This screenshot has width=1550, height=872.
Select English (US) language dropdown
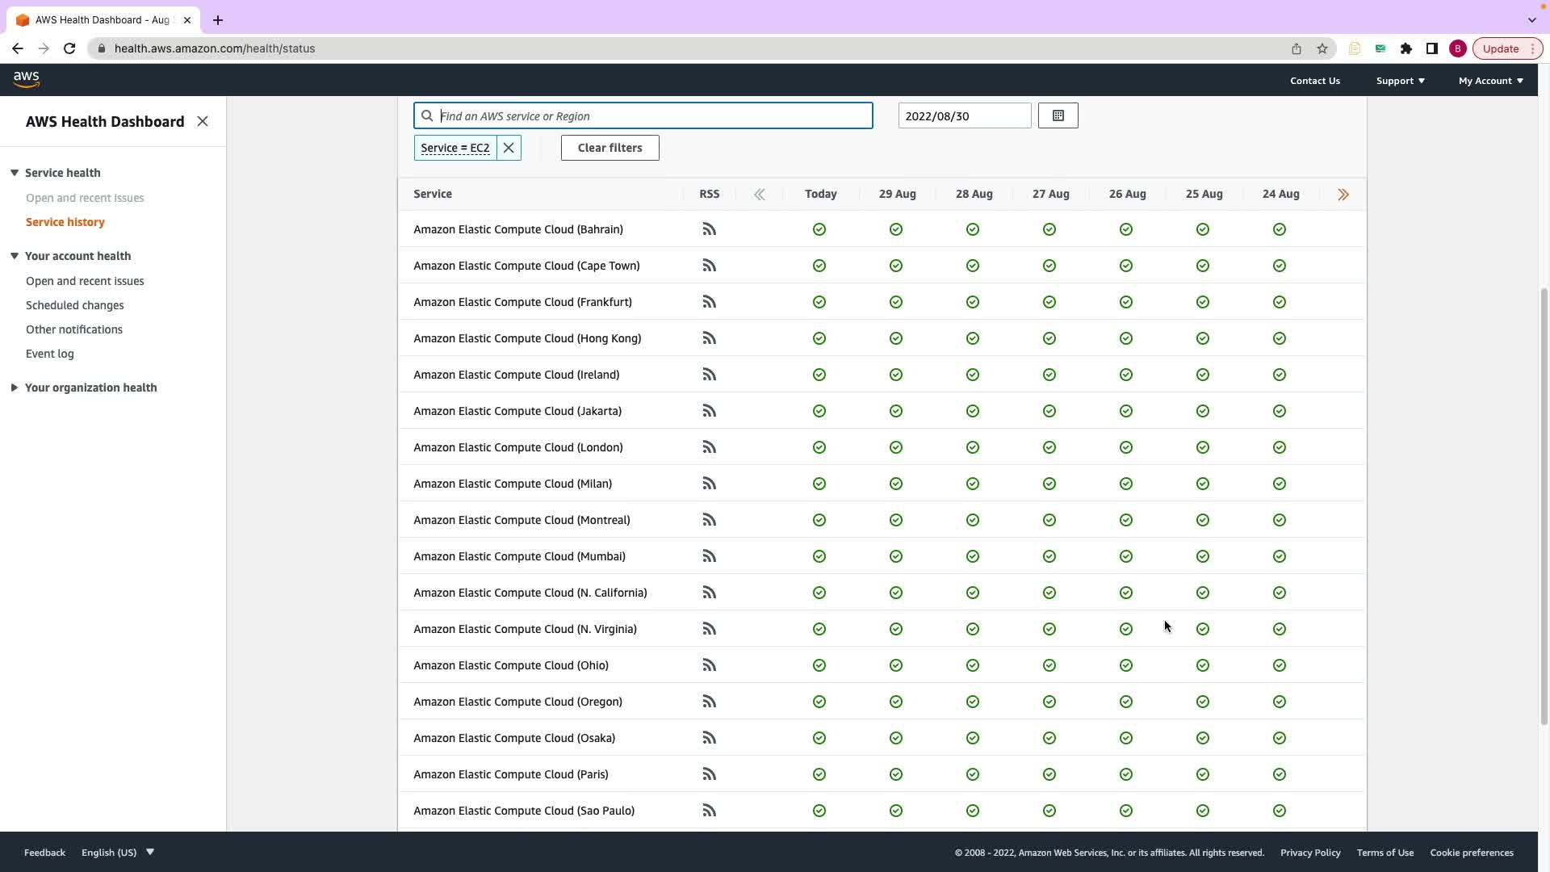[118, 853]
